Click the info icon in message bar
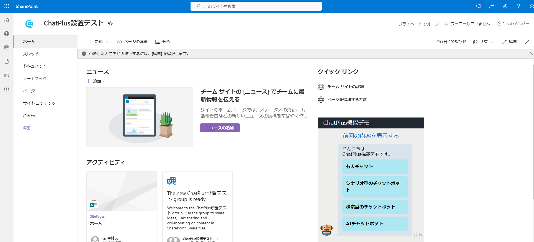The height and width of the screenshot is (242, 534). (84, 54)
